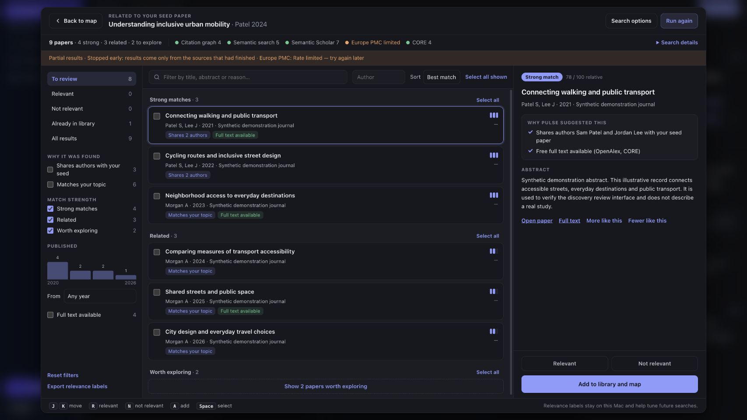Click Export relevance labels
The image size is (747, 420).
(77, 387)
